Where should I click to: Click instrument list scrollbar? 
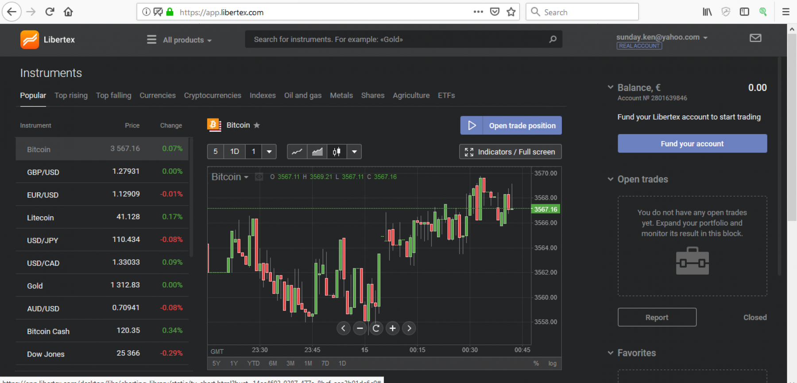(x=191, y=197)
